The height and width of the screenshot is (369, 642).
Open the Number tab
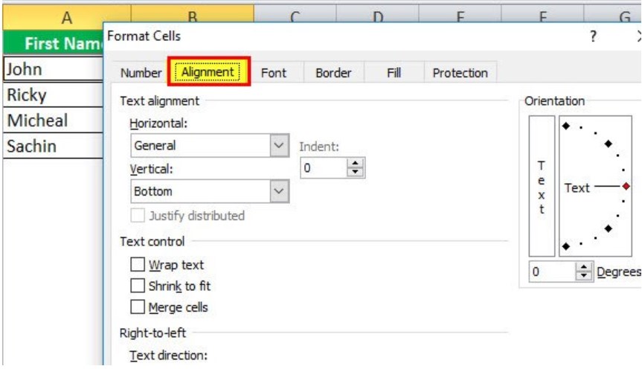pos(141,73)
